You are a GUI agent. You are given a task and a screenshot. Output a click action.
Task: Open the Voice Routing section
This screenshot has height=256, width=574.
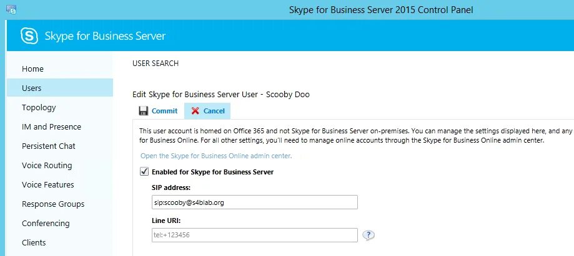(47, 165)
